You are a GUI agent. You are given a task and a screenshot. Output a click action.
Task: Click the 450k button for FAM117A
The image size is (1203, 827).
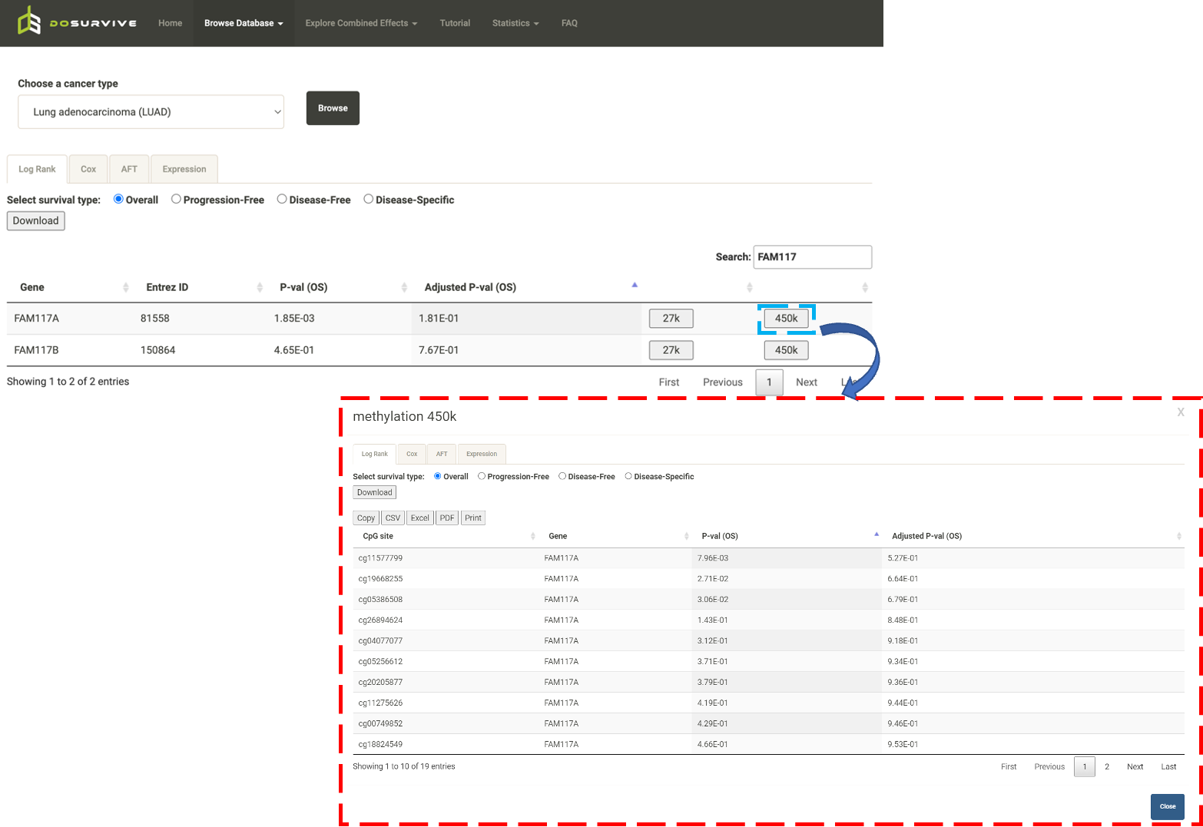(786, 319)
